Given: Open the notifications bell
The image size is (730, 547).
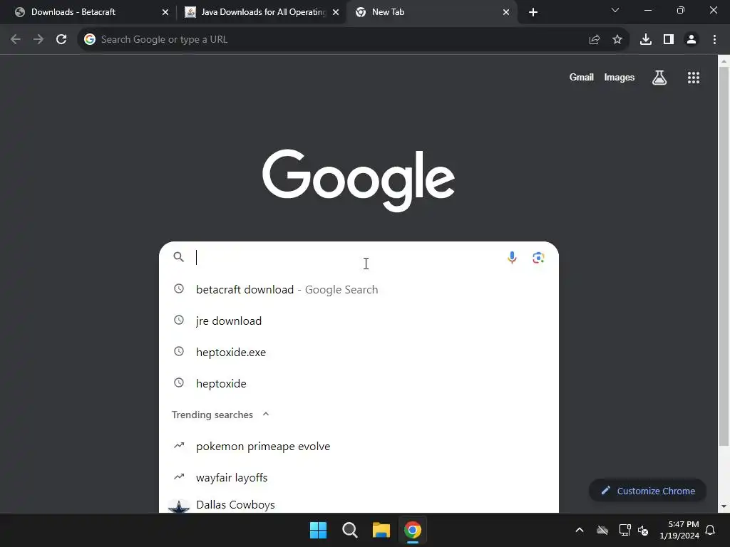Looking at the screenshot, I should 711,530.
